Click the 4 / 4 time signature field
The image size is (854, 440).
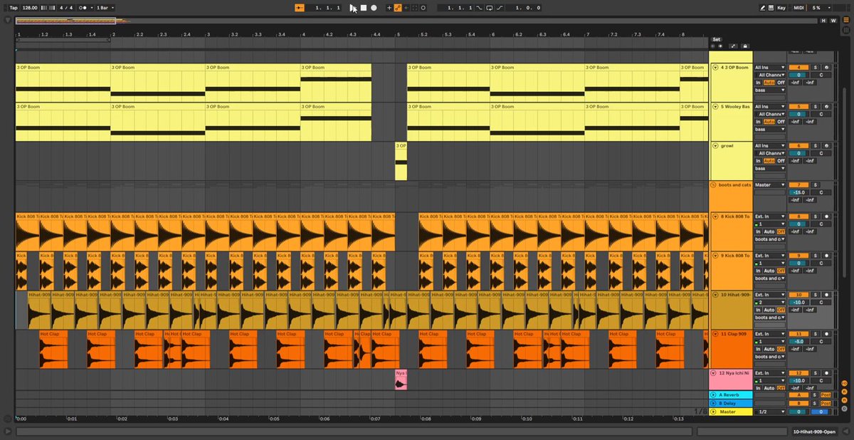point(65,7)
